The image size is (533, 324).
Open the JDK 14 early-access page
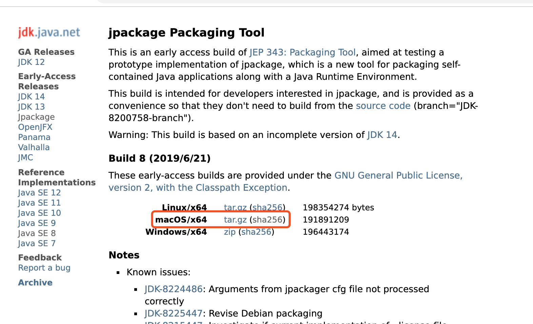click(x=31, y=96)
